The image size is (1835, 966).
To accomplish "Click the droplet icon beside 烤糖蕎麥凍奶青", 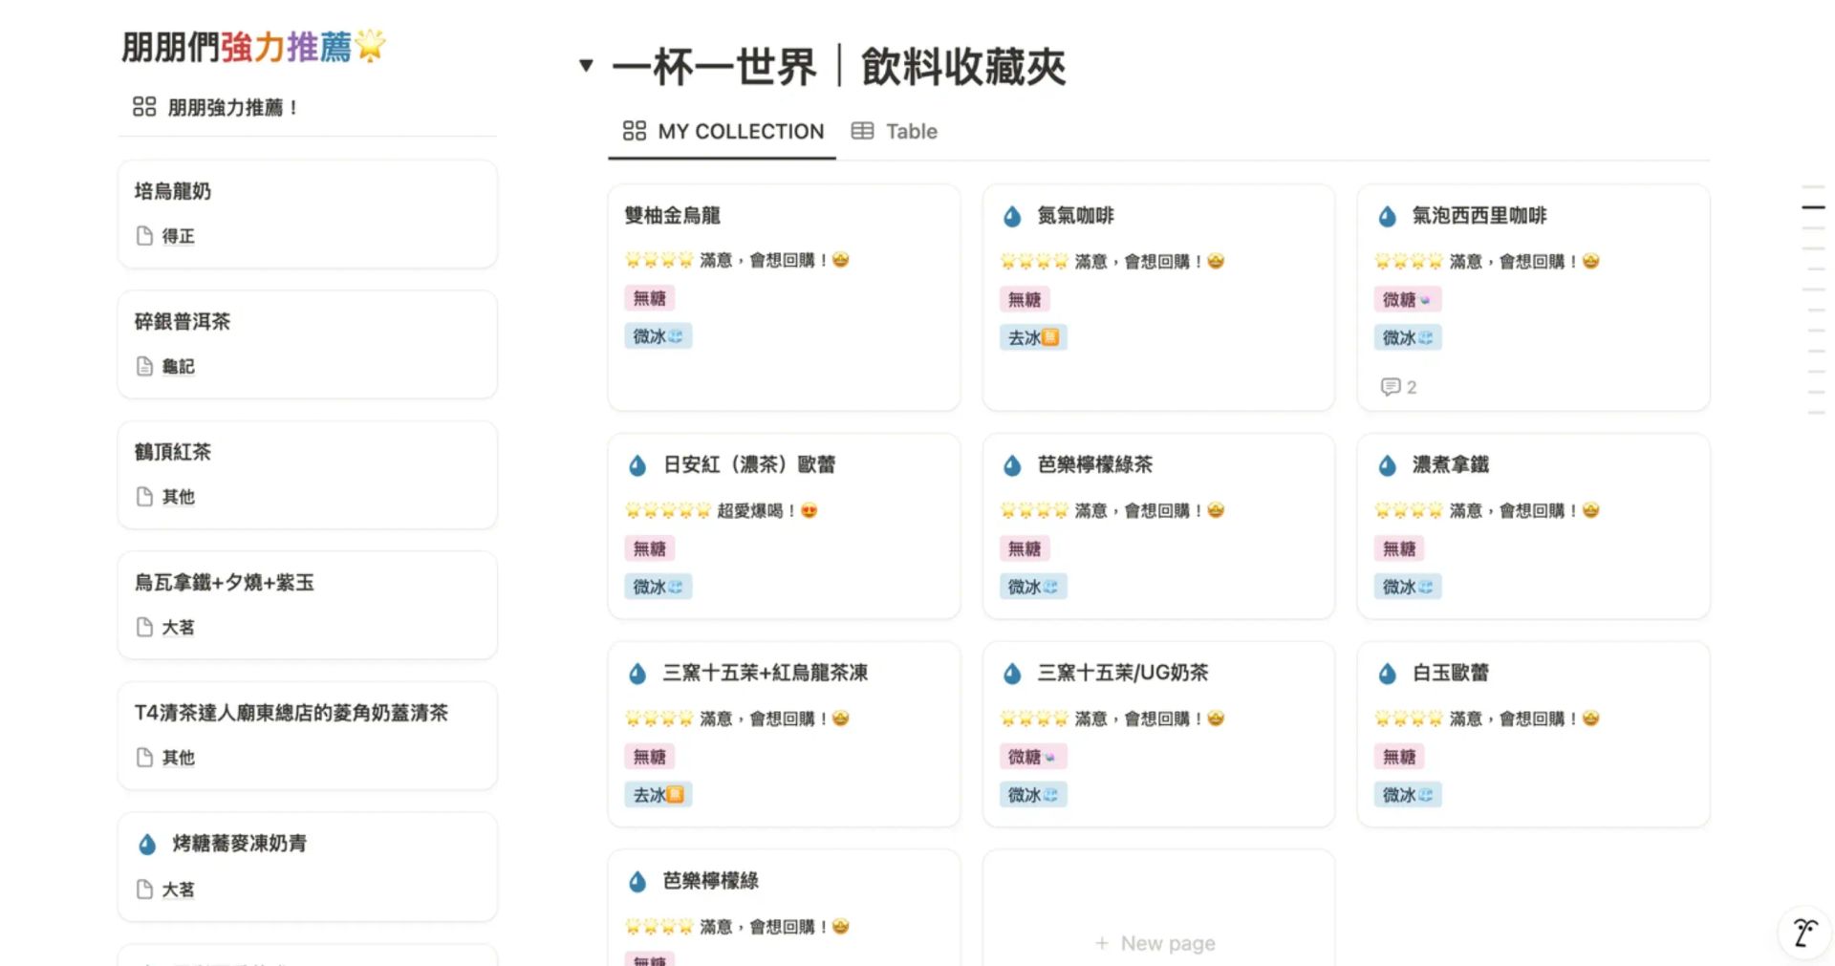I will click(x=147, y=845).
